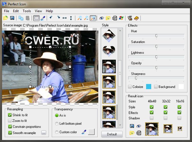Screen dimensions: 192x142
Task: Open the View menu
Action: [x=38, y=11]
